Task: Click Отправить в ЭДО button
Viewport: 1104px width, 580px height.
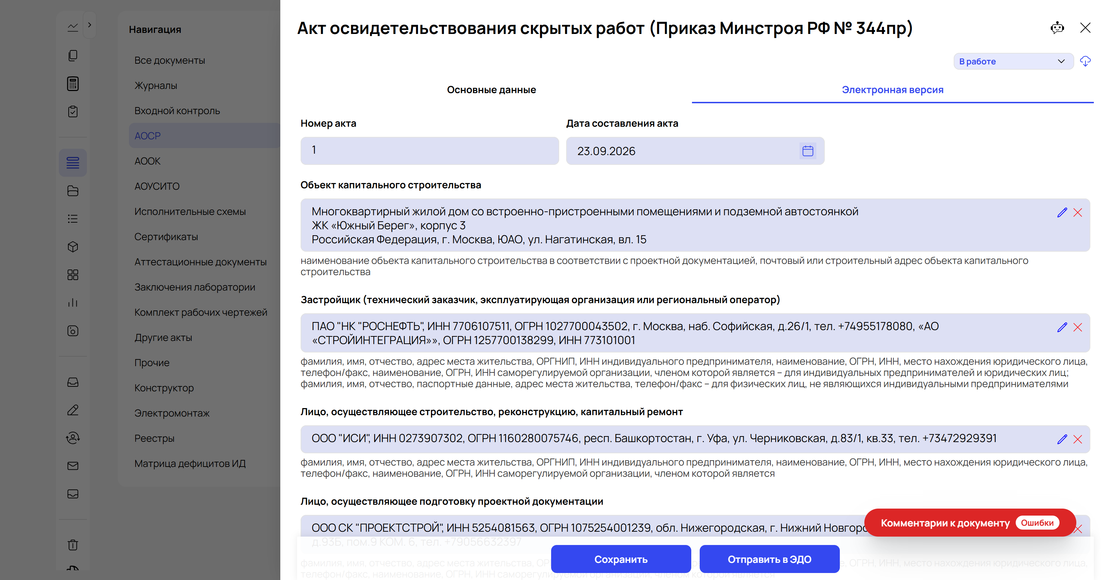Action: click(x=769, y=559)
